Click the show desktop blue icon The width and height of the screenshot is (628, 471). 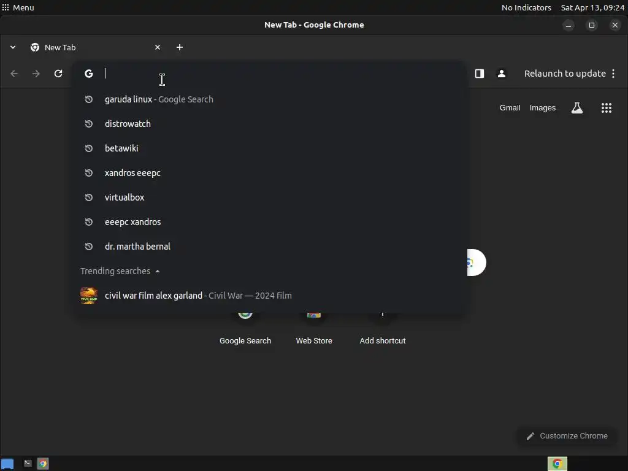click(7, 464)
